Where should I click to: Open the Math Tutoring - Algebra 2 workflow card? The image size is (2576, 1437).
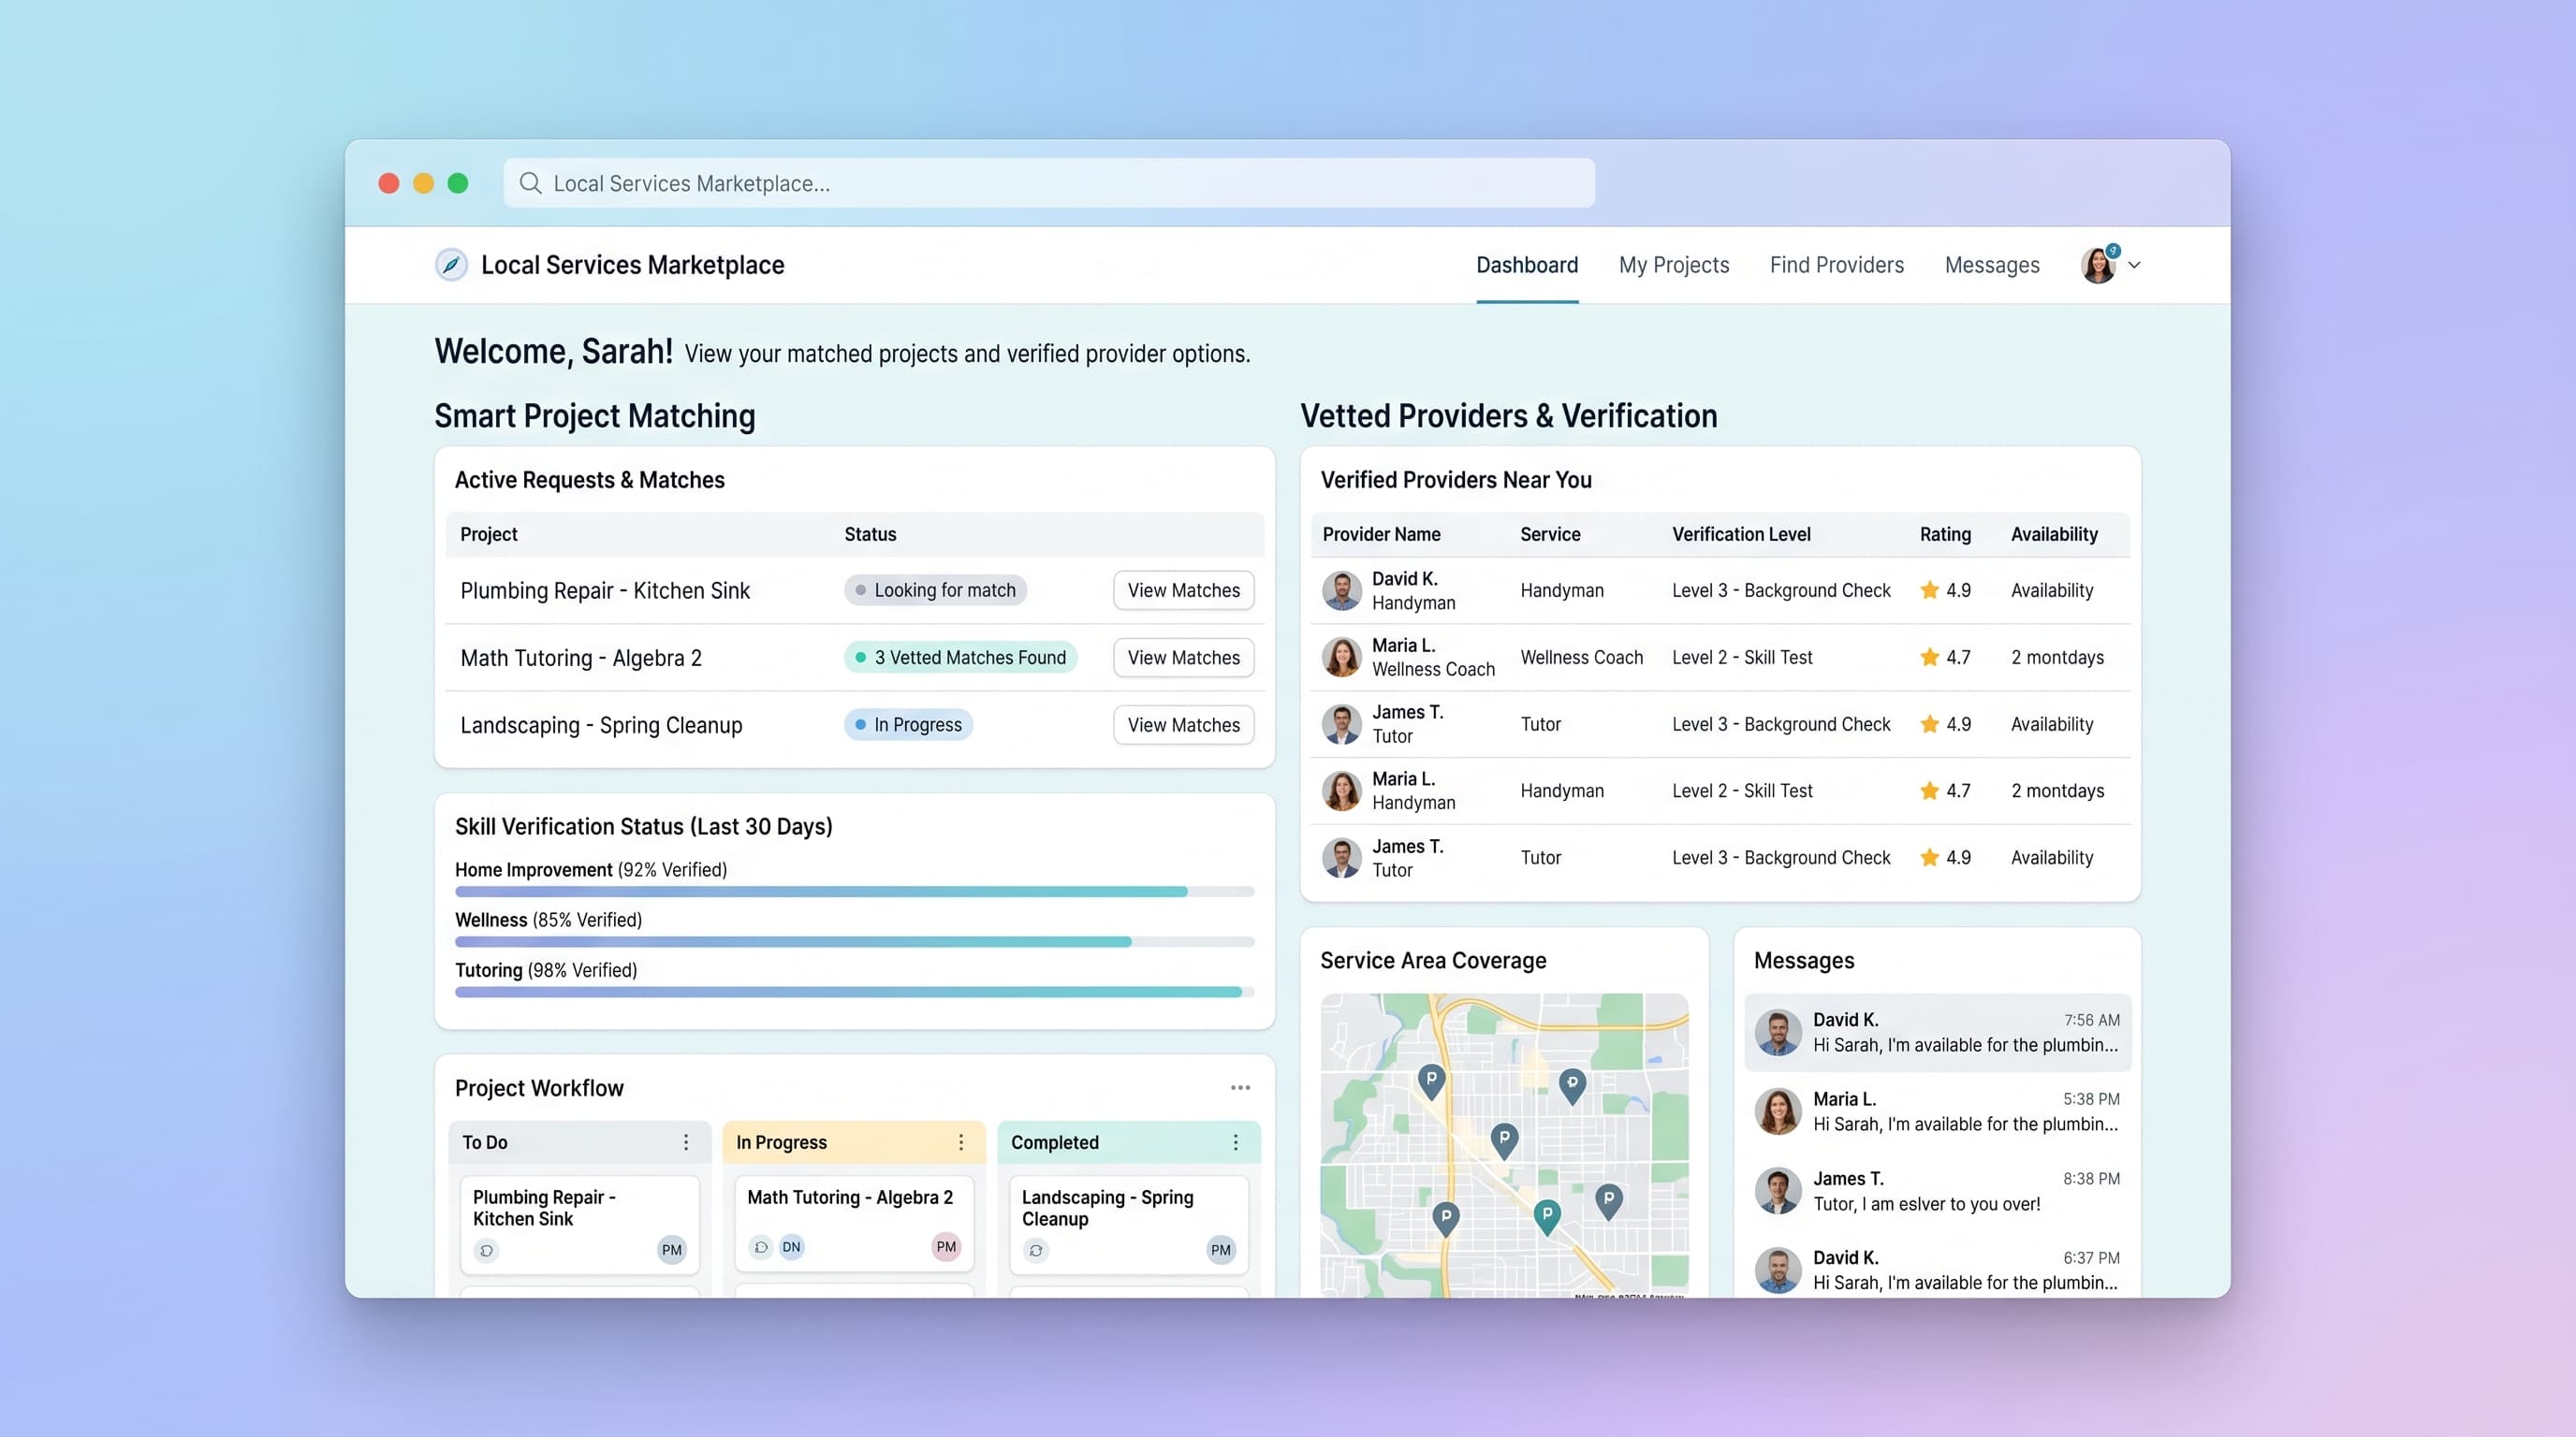click(x=854, y=1223)
